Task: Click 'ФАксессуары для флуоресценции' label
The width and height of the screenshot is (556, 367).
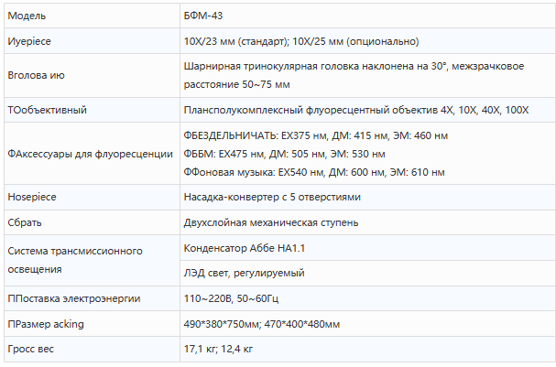Action: tap(90, 154)
